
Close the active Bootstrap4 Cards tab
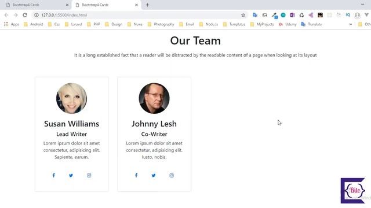pos(137,5)
